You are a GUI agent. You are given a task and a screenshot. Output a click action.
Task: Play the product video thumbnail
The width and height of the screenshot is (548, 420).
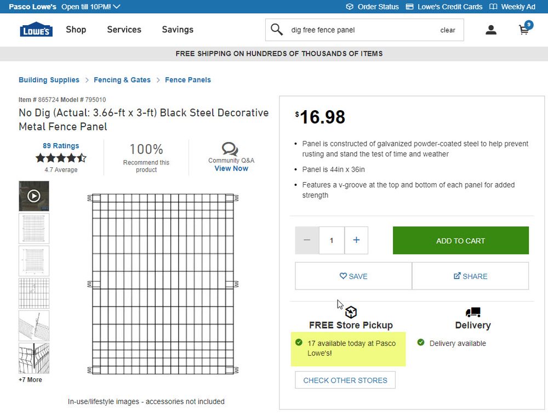pos(34,196)
